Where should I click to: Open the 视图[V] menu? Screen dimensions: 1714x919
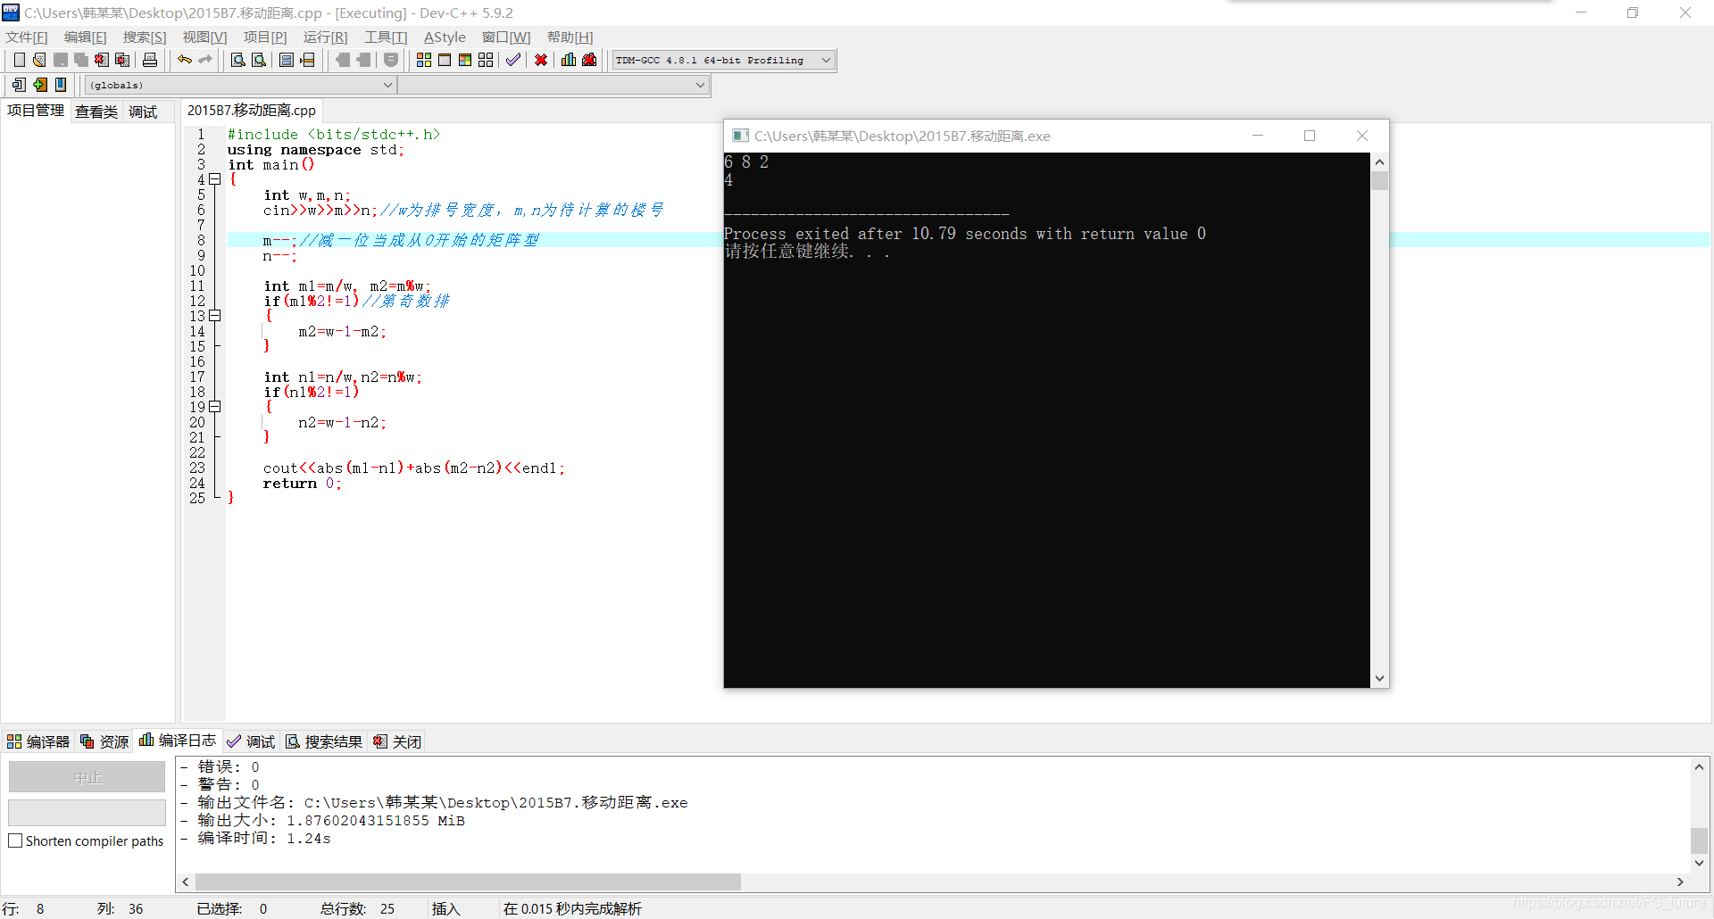(204, 37)
